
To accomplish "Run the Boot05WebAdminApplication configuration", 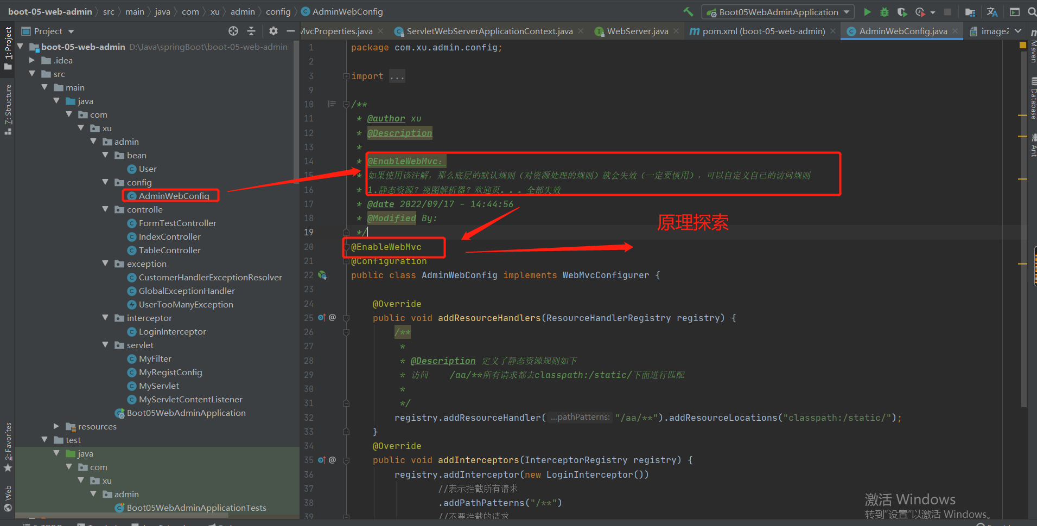I will pos(867,12).
